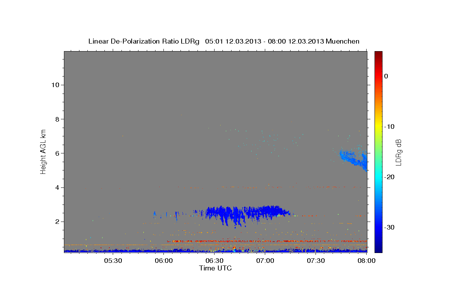
Task: Click the red-orange band below 1 km
Action: [x=267, y=241]
